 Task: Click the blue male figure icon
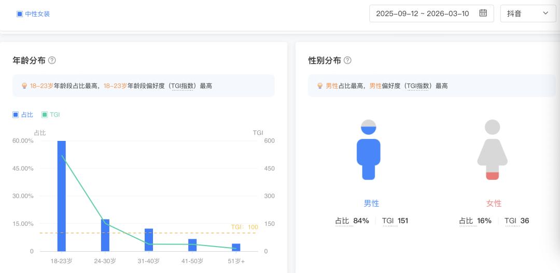[x=368, y=150]
